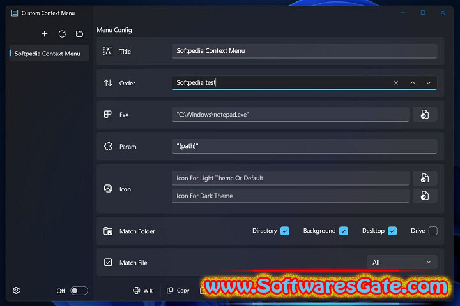This screenshot has width=460, height=306.
Task: Click the Param puzzle icon
Action: pyautogui.click(x=108, y=146)
